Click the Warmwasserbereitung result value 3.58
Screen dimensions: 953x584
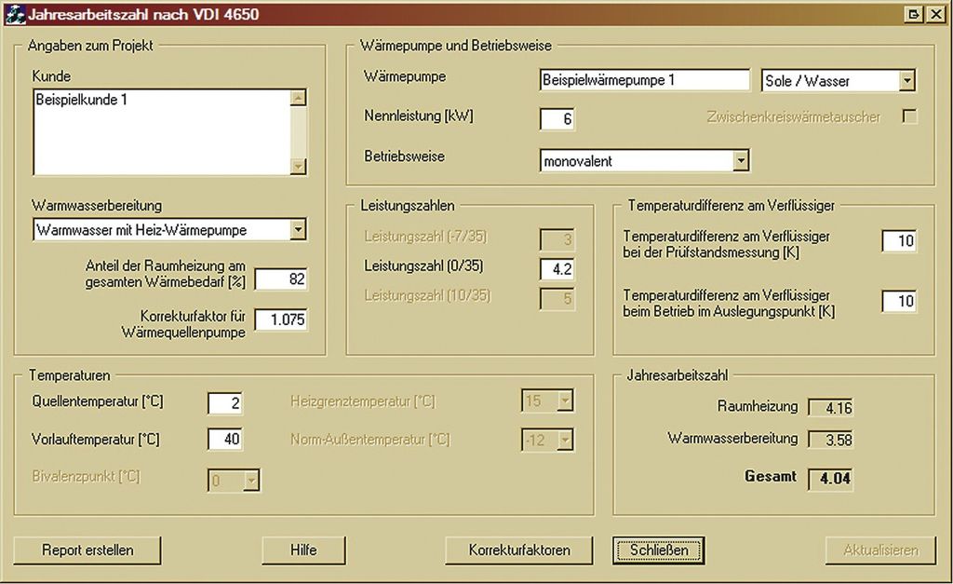tap(831, 440)
